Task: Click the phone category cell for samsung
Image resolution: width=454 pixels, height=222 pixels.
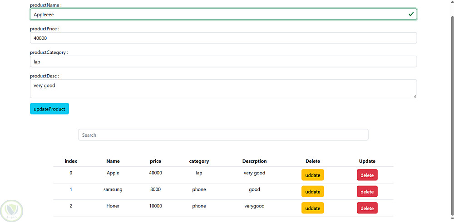Action: pos(199,190)
